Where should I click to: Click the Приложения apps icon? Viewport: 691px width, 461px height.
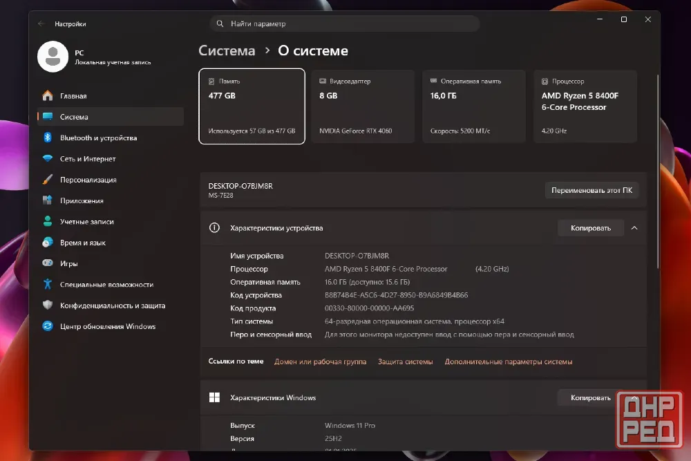coord(48,200)
